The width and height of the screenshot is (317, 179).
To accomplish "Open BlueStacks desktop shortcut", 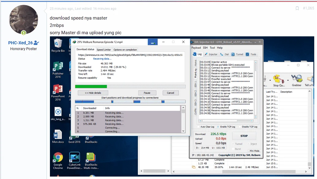I will [91, 140].
